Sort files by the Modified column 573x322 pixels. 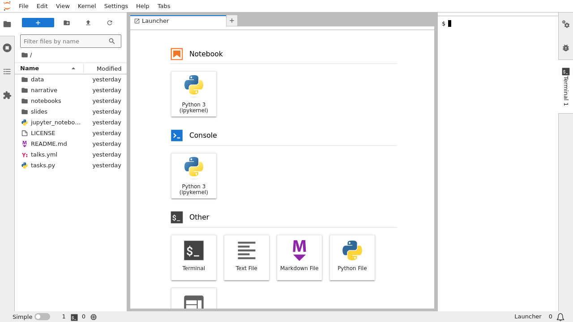coord(105,68)
